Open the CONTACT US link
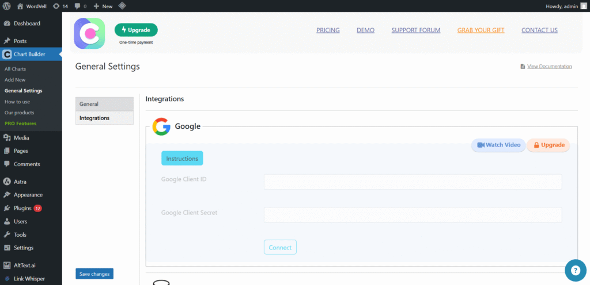This screenshot has width=590, height=285. click(x=539, y=30)
